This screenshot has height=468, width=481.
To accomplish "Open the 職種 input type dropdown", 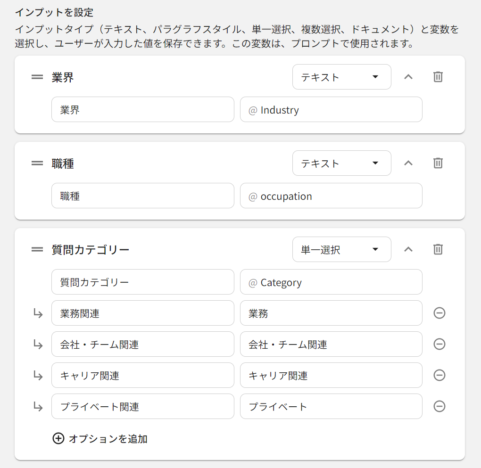I will [341, 163].
